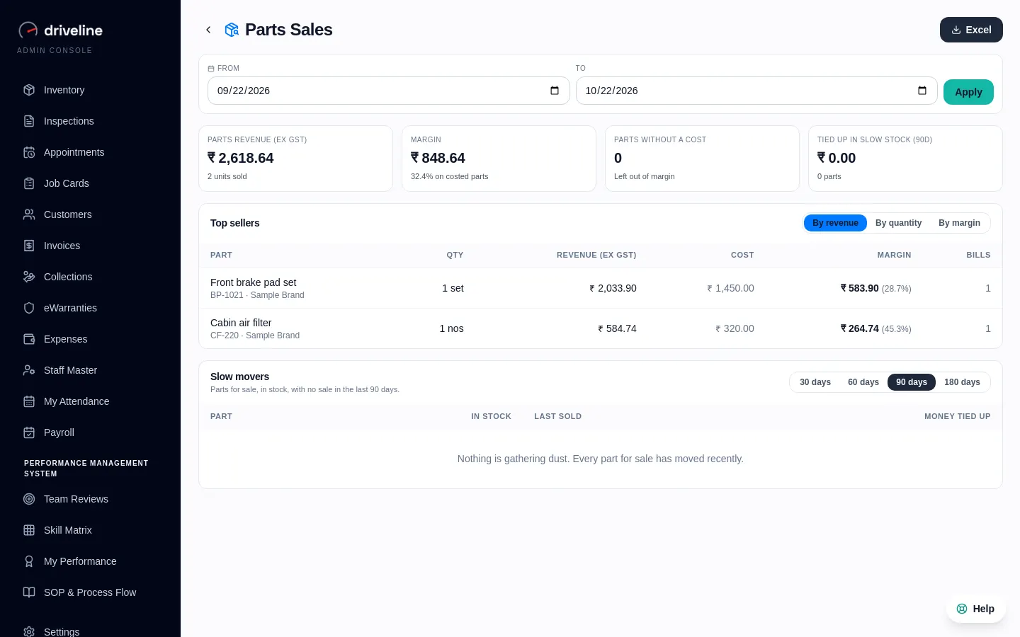This screenshot has width=1020, height=637.
Task: Click the Parts Revenue value 2,618.64
Action: 241,158
